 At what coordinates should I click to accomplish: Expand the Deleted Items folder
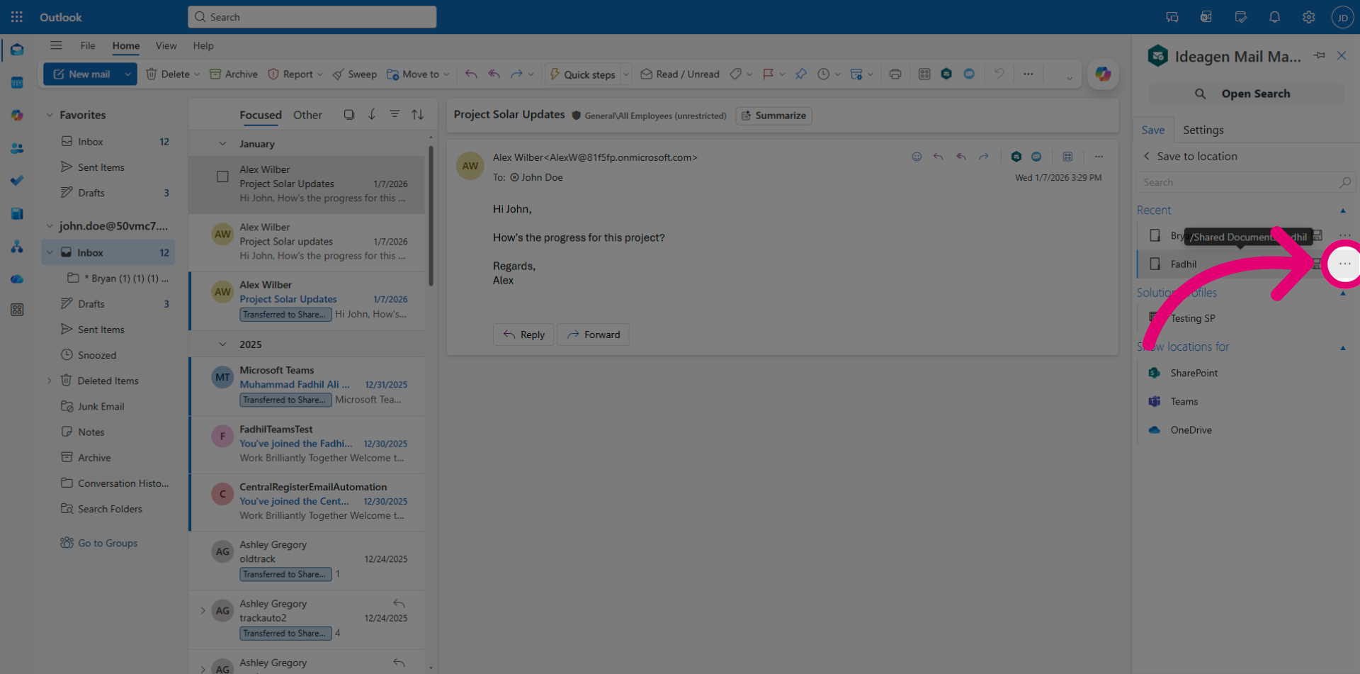pyautogui.click(x=50, y=381)
